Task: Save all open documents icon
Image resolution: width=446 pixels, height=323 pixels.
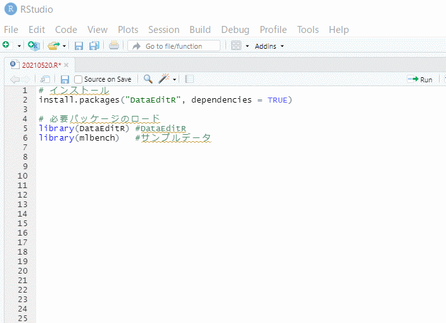Action: 94,46
